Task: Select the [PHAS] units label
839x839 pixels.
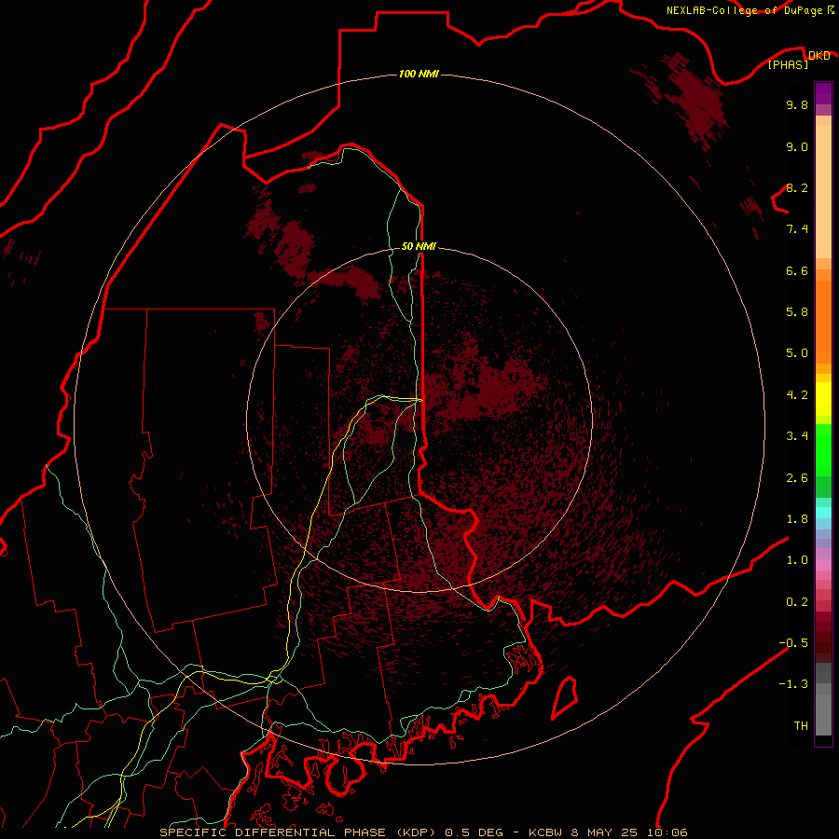Action: pyautogui.click(x=788, y=65)
